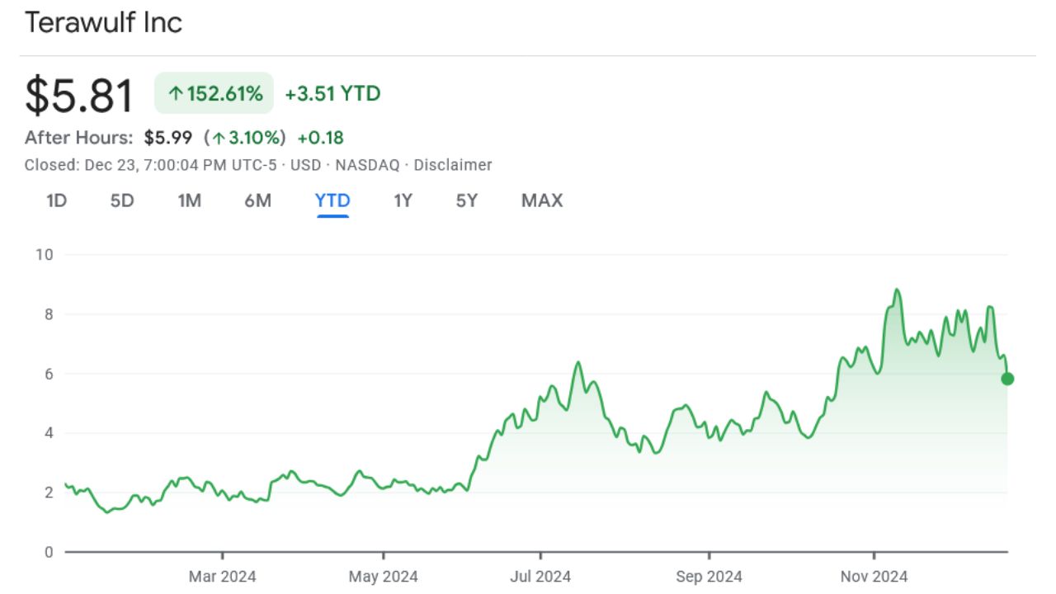Click the Nov 2024 axis label
The width and height of the screenshot is (1056, 594).
coord(874,576)
